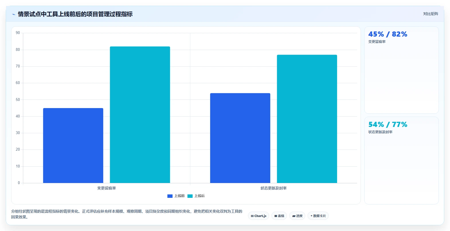The height and width of the screenshot is (231, 450).
Task: Click the header title 情景试点中工具上线前后的项目管理过程指标
Action: (x=75, y=14)
